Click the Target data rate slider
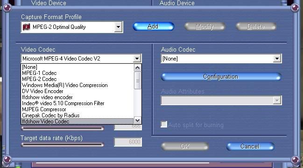The image size is (303, 168). click(63, 144)
